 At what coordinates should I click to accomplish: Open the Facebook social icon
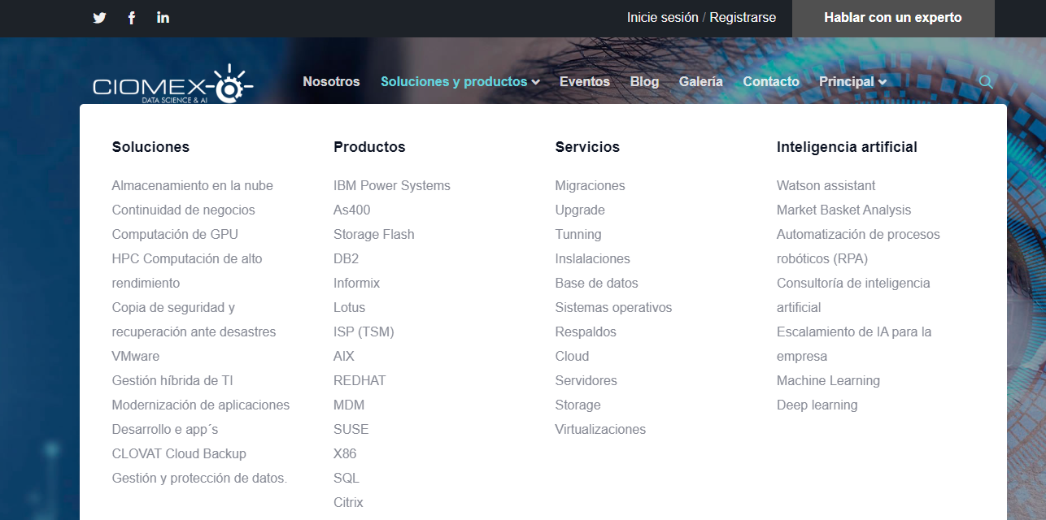point(132,18)
